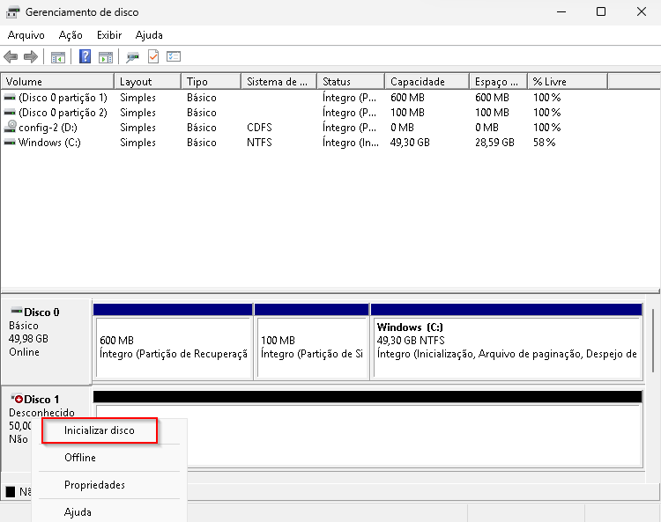Choose Offline in the context menu

(x=80, y=458)
